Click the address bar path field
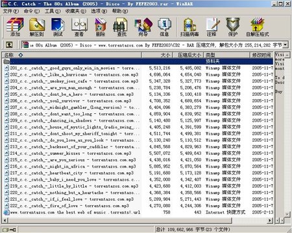Viewport: 292px width, 233px height. coord(154,45)
